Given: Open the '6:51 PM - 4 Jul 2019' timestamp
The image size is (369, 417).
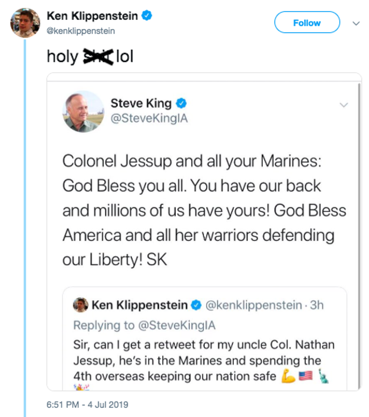Looking at the screenshot, I should [x=87, y=405].
